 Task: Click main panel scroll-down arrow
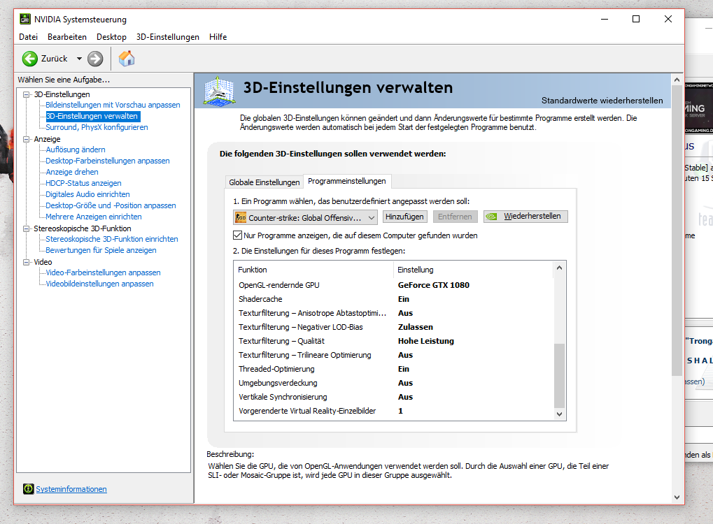click(677, 497)
